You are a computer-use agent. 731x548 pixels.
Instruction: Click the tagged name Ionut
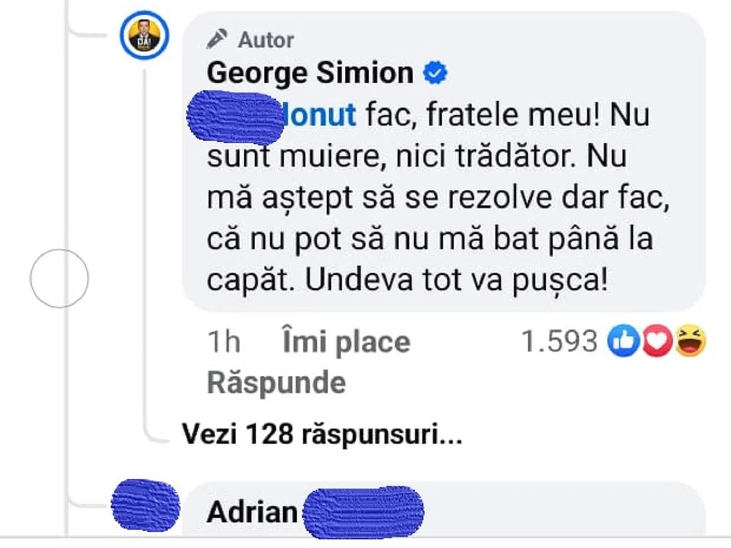pyautogui.click(x=320, y=115)
